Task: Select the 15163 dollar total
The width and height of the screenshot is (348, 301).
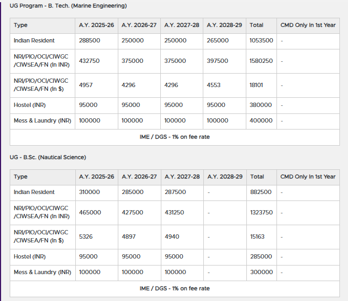Action: [257, 236]
